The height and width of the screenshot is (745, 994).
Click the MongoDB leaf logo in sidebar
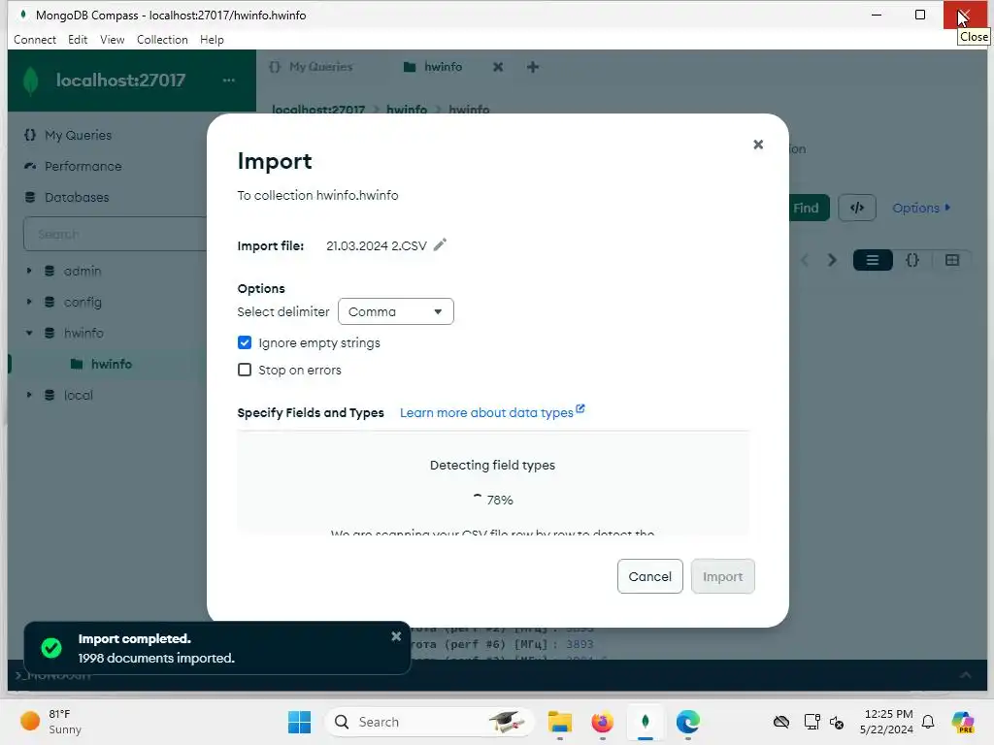(x=30, y=81)
